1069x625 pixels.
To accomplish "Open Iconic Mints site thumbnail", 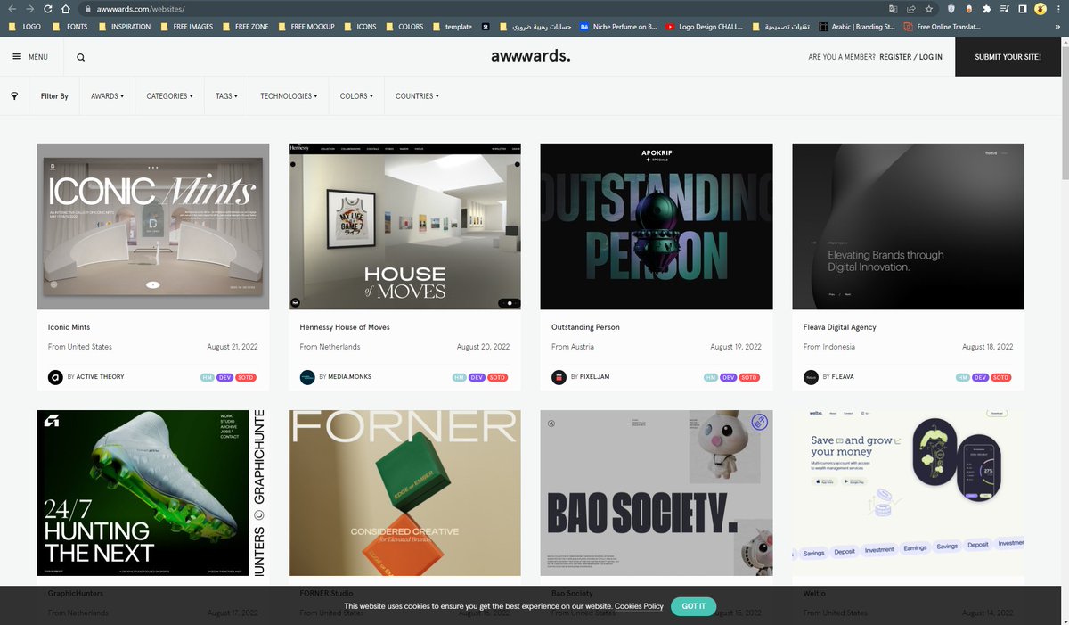I will coord(153,226).
